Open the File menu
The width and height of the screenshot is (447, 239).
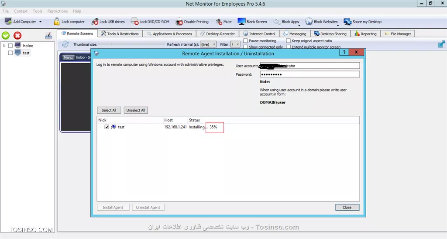[6, 11]
